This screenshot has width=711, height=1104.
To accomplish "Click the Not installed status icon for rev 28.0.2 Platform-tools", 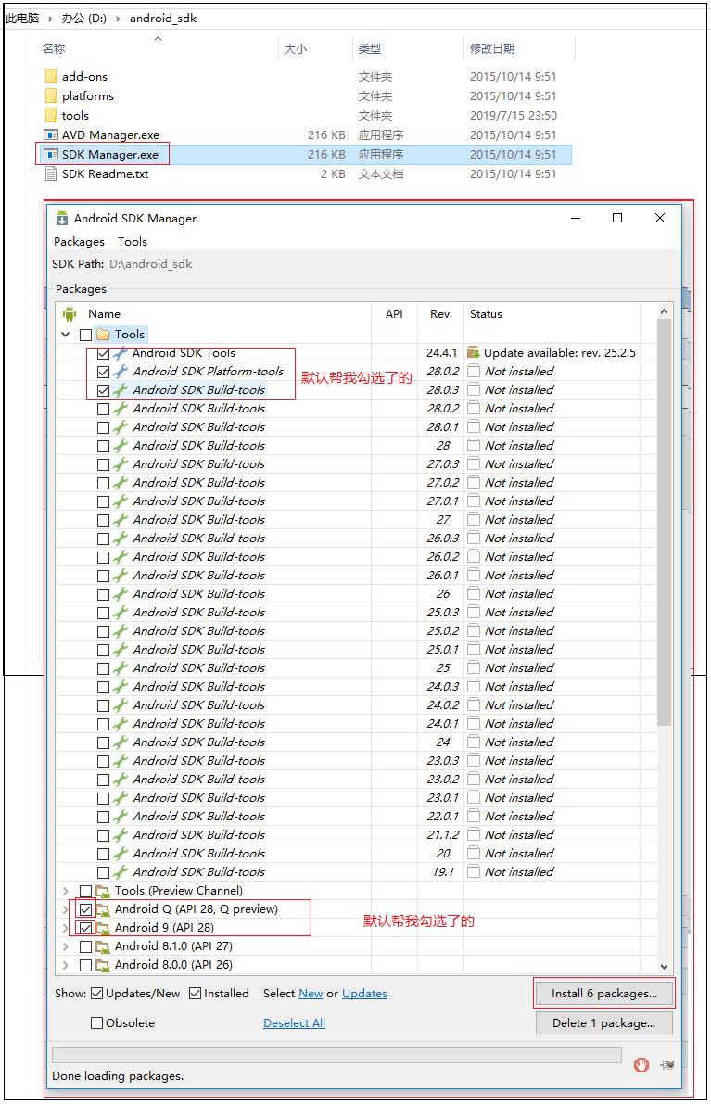I will pyautogui.click(x=474, y=371).
